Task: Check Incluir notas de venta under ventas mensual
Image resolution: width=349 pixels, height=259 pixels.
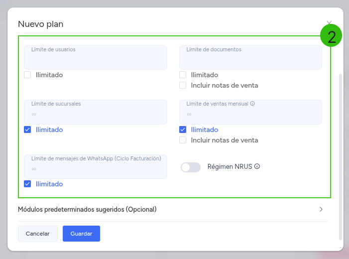Action: [183, 140]
